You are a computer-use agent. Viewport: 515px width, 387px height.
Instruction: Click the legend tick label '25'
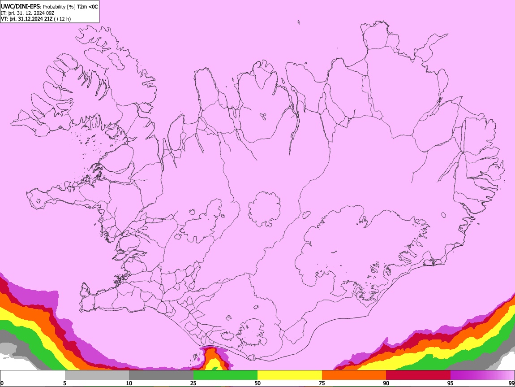pos(193,383)
